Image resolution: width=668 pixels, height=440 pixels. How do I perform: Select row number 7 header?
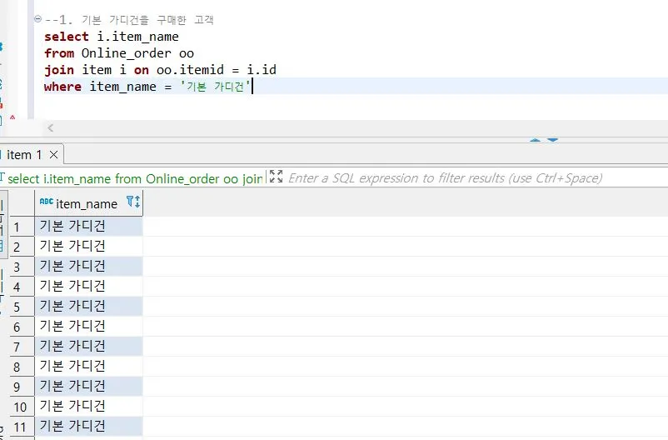[x=22, y=347]
